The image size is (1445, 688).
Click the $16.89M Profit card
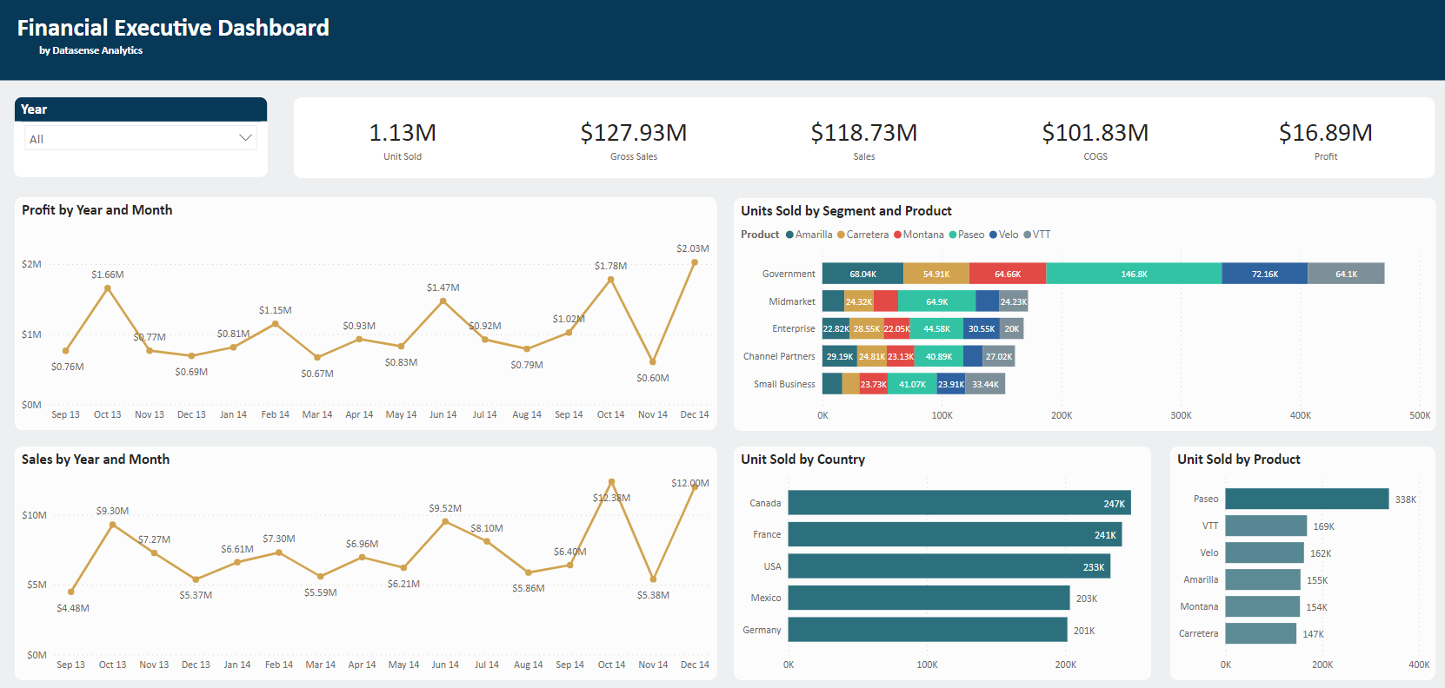point(1325,139)
